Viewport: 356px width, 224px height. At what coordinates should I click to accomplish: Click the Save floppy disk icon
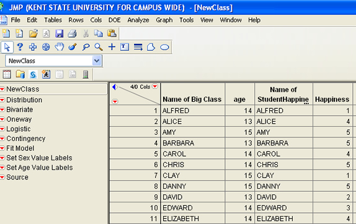pos(60,33)
